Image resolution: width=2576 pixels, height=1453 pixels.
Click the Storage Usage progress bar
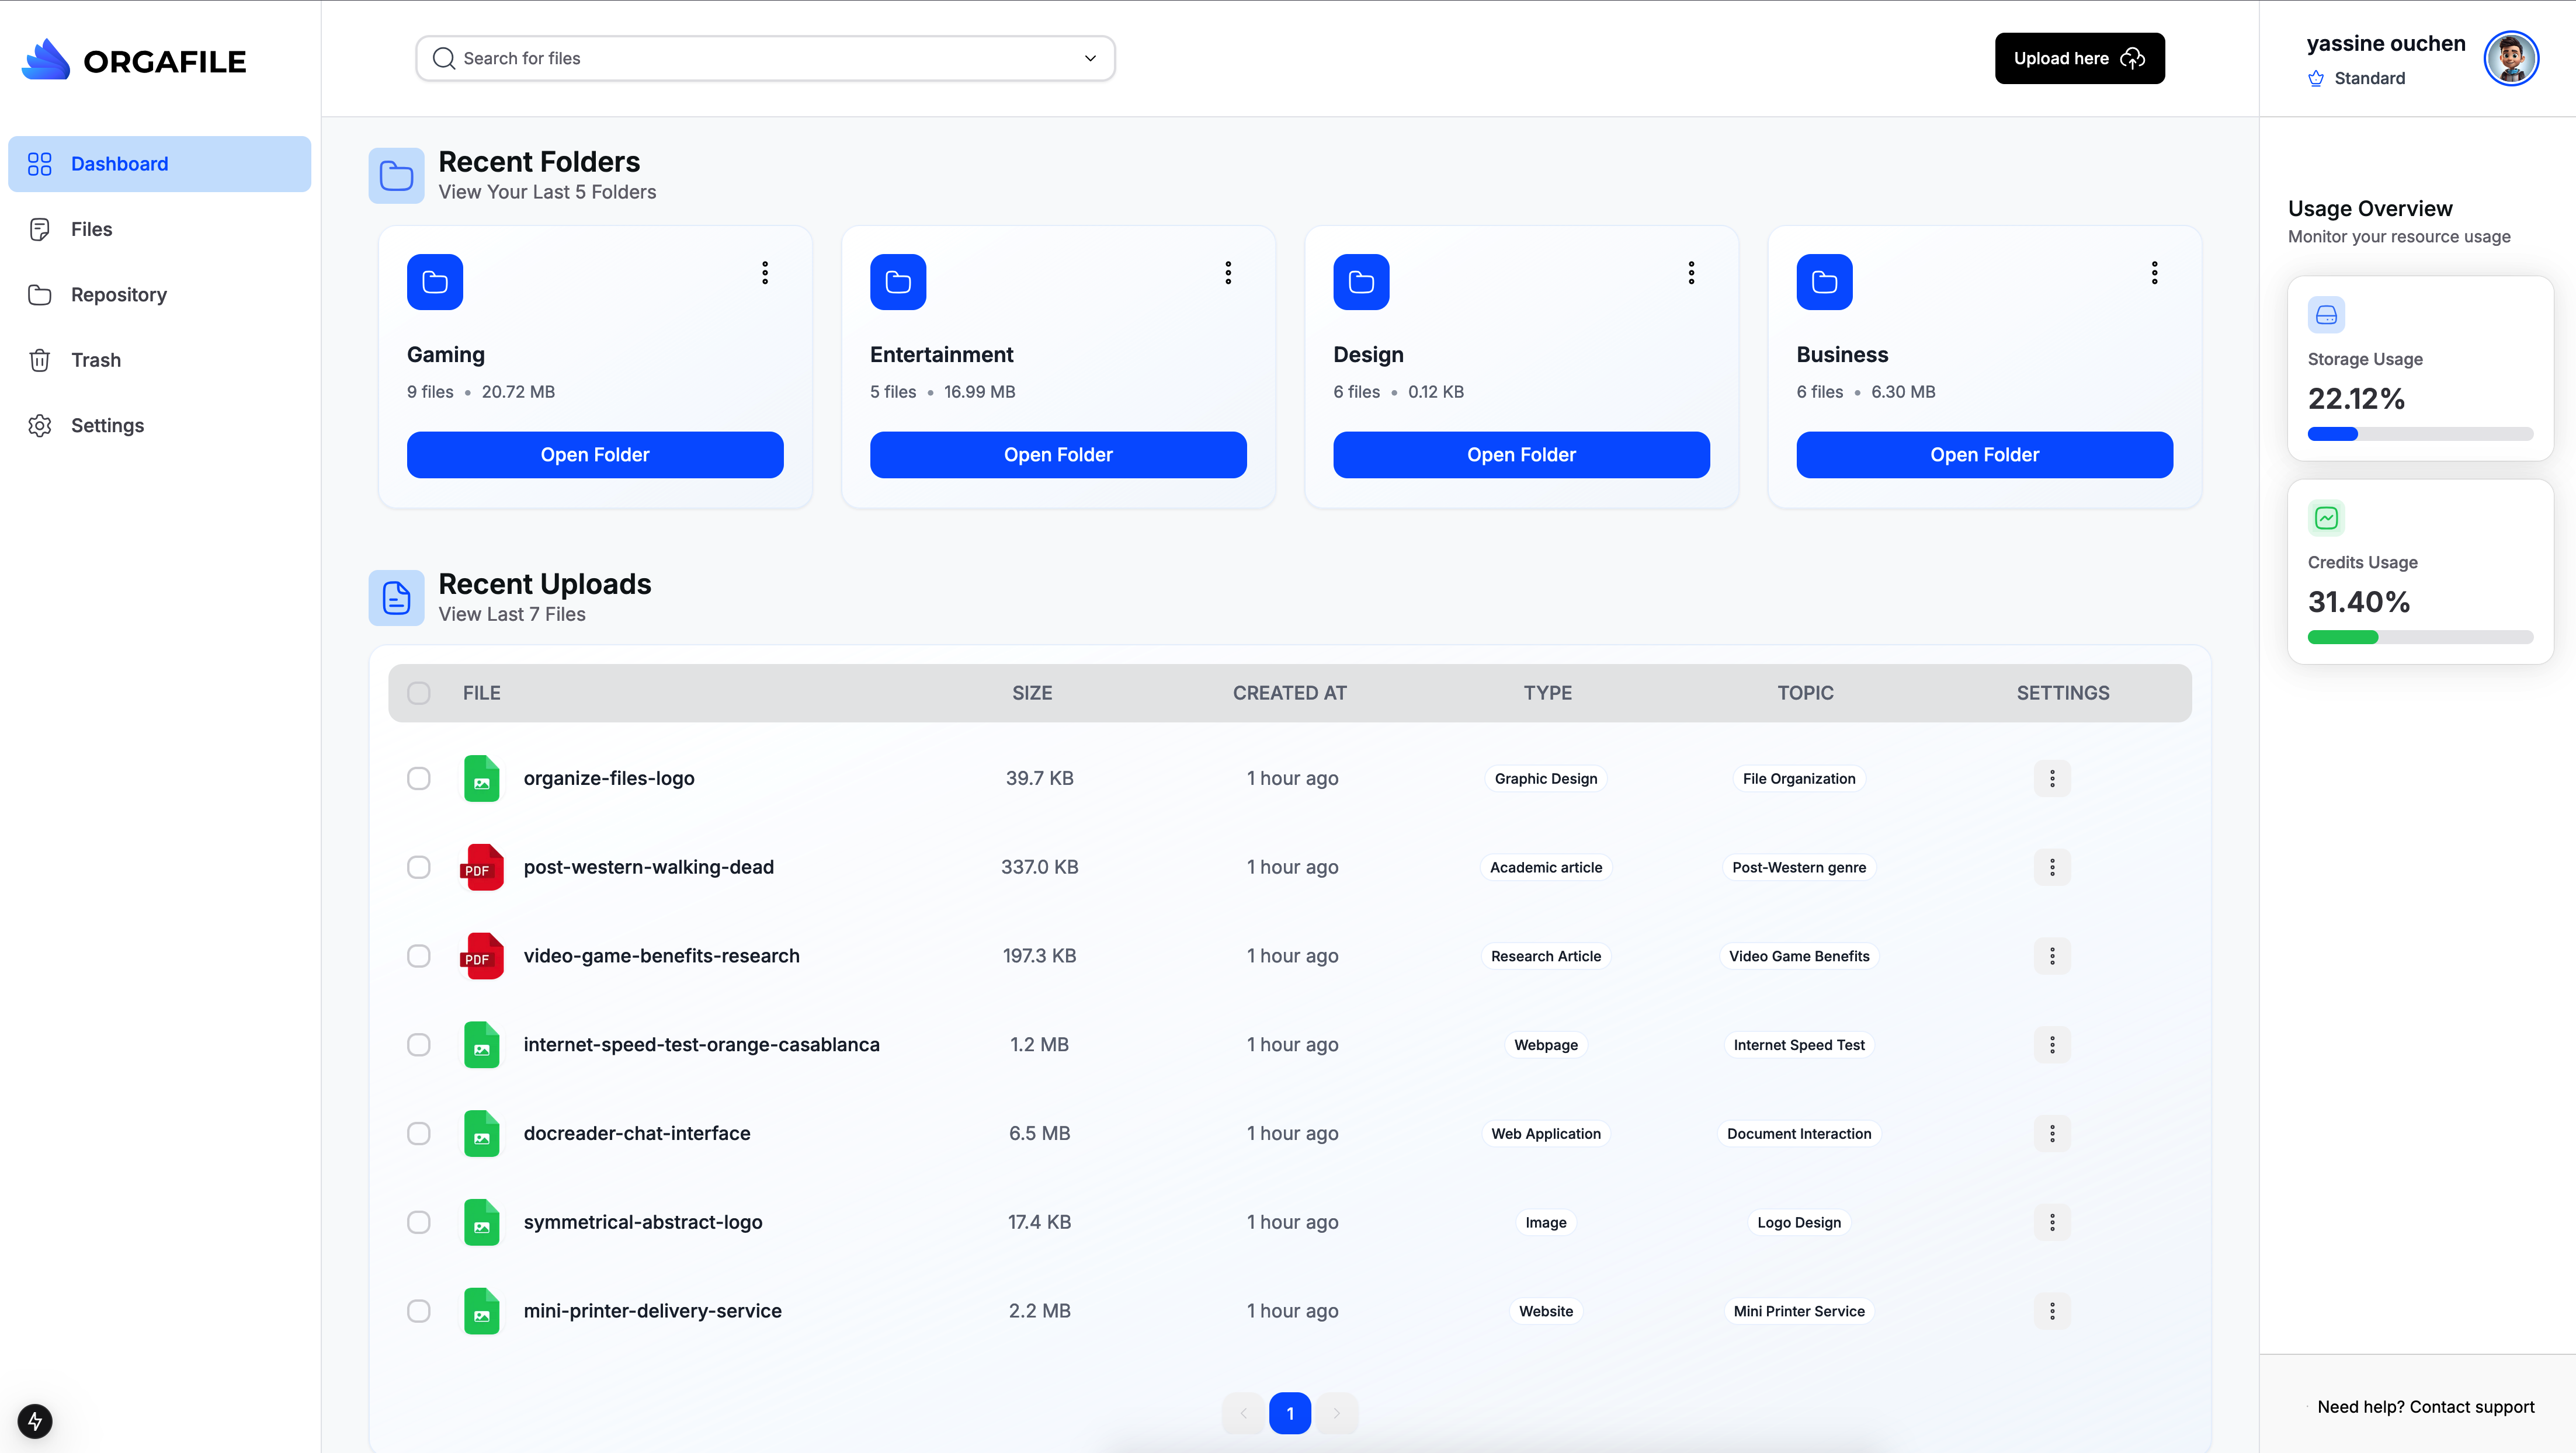2420,434
